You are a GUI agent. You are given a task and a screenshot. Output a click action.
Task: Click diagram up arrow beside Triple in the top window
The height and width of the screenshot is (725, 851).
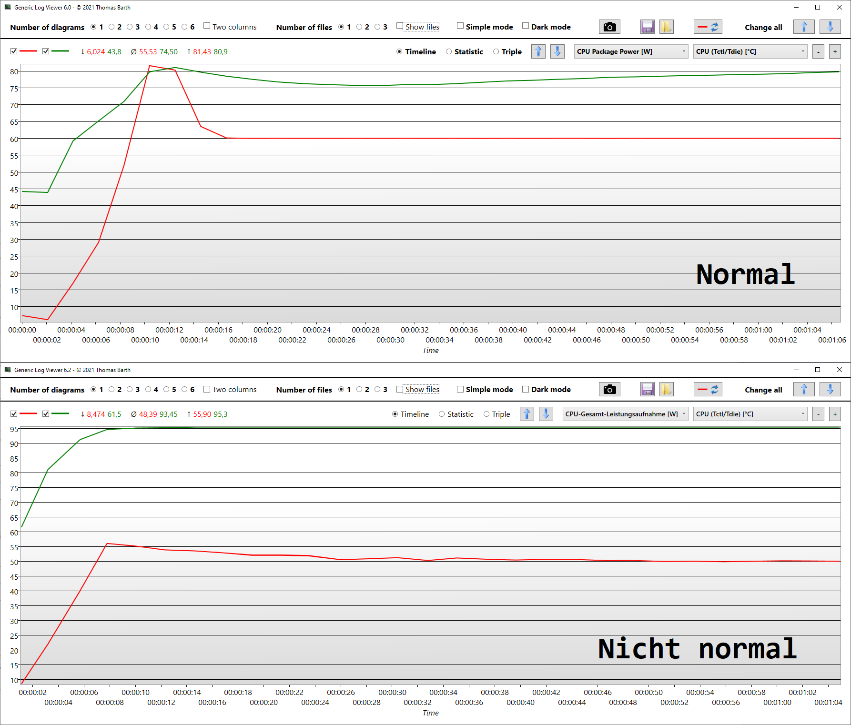click(x=538, y=51)
